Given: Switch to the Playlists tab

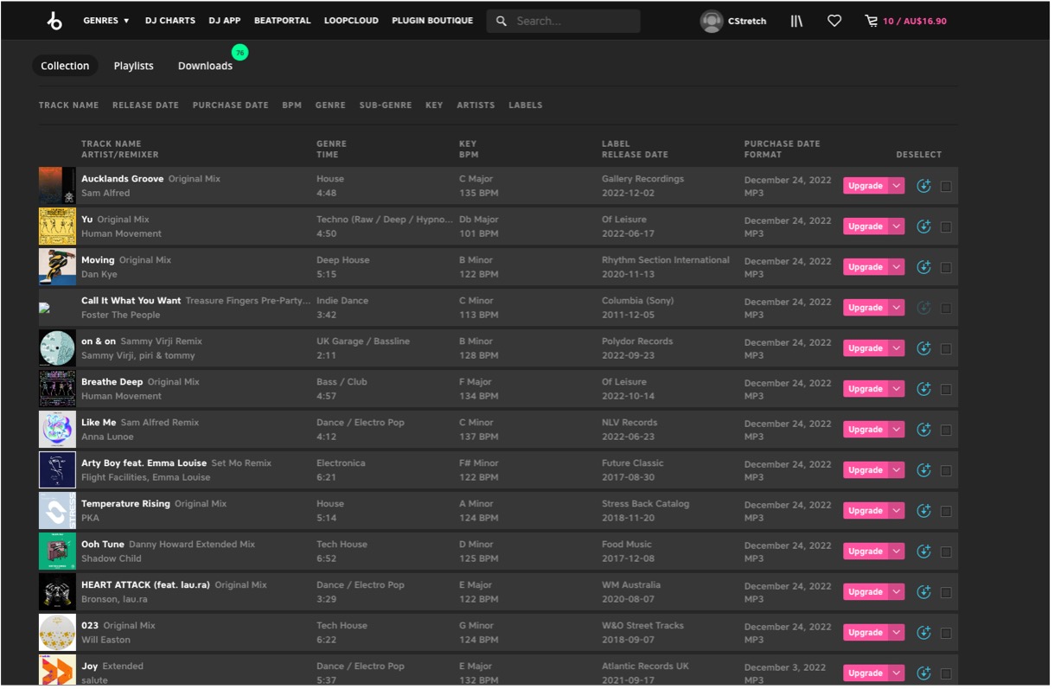Looking at the screenshot, I should click(x=134, y=66).
